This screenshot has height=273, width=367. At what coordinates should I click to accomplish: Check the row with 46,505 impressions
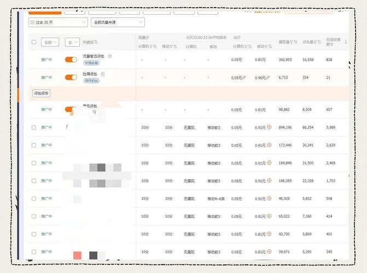(34, 198)
